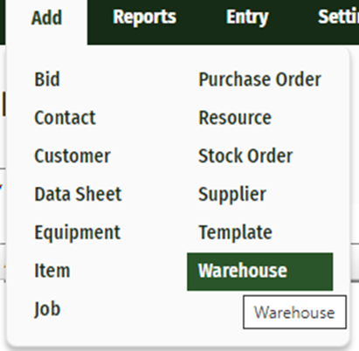Add a new Item
Image resolution: width=359 pixels, height=351 pixels.
point(52,271)
